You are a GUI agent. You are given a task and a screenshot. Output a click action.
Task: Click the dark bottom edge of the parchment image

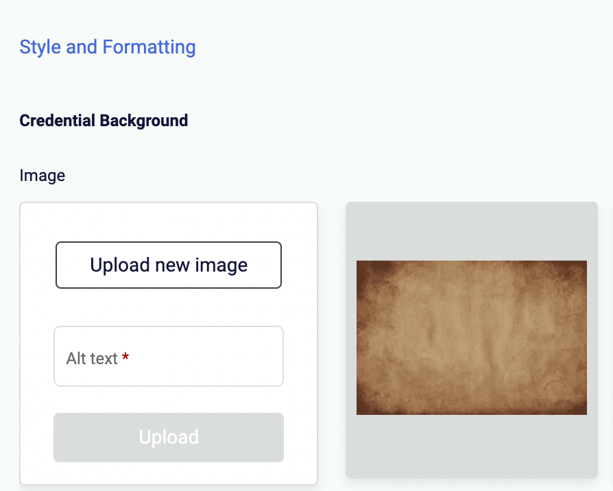point(472,411)
